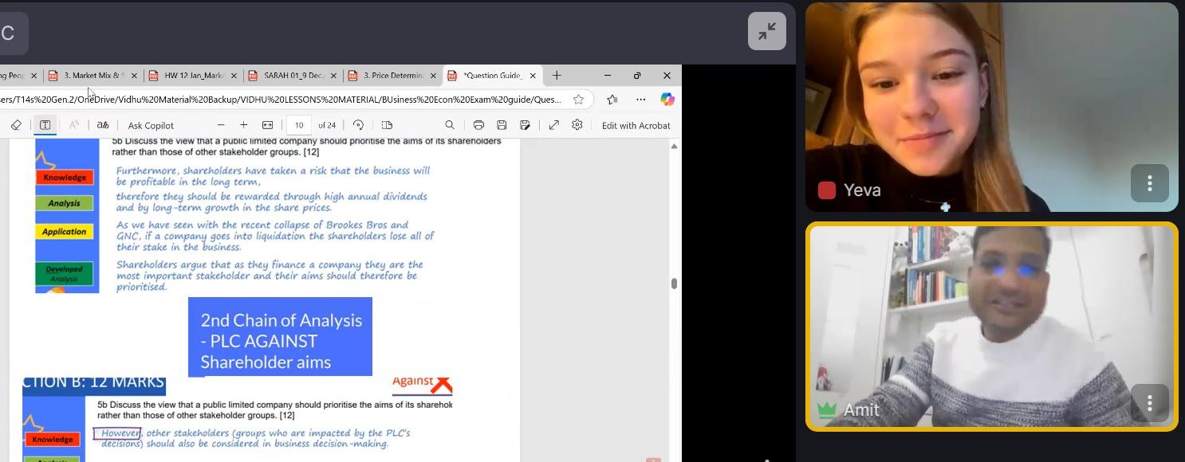Print the PDF document
Image resolution: width=1185 pixels, height=462 pixels.
(478, 125)
